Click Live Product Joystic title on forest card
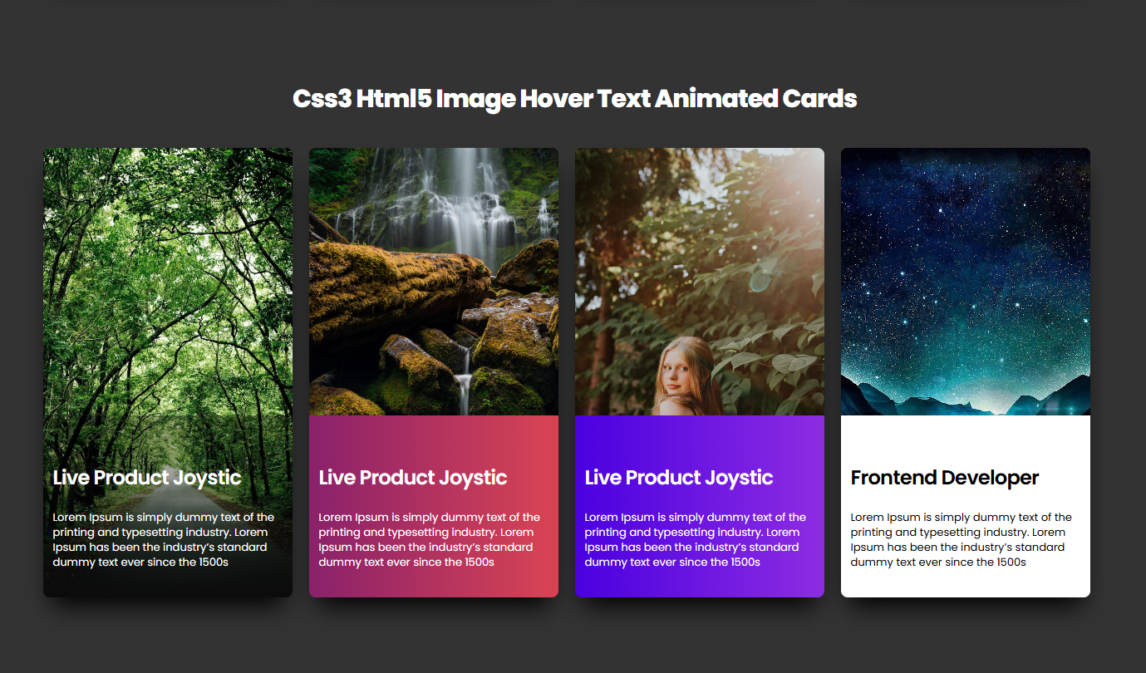 point(147,478)
